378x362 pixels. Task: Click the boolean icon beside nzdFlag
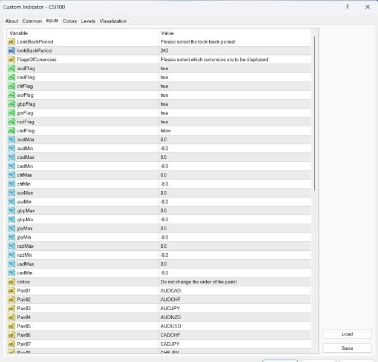pyautogui.click(x=11, y=122)
